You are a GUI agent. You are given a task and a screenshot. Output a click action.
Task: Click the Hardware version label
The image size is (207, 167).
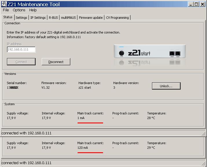[126, 83]
